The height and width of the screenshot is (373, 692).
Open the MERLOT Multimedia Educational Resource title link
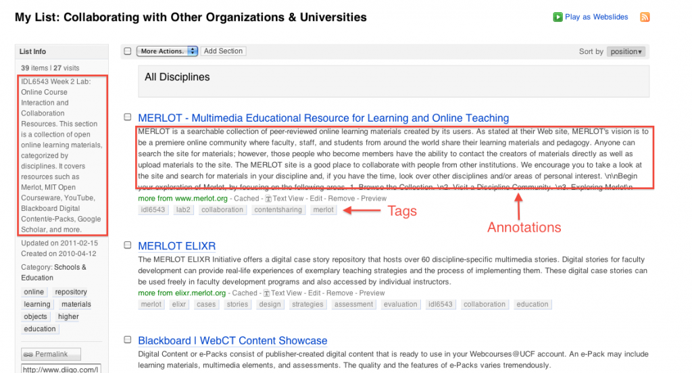coord(324,118)
